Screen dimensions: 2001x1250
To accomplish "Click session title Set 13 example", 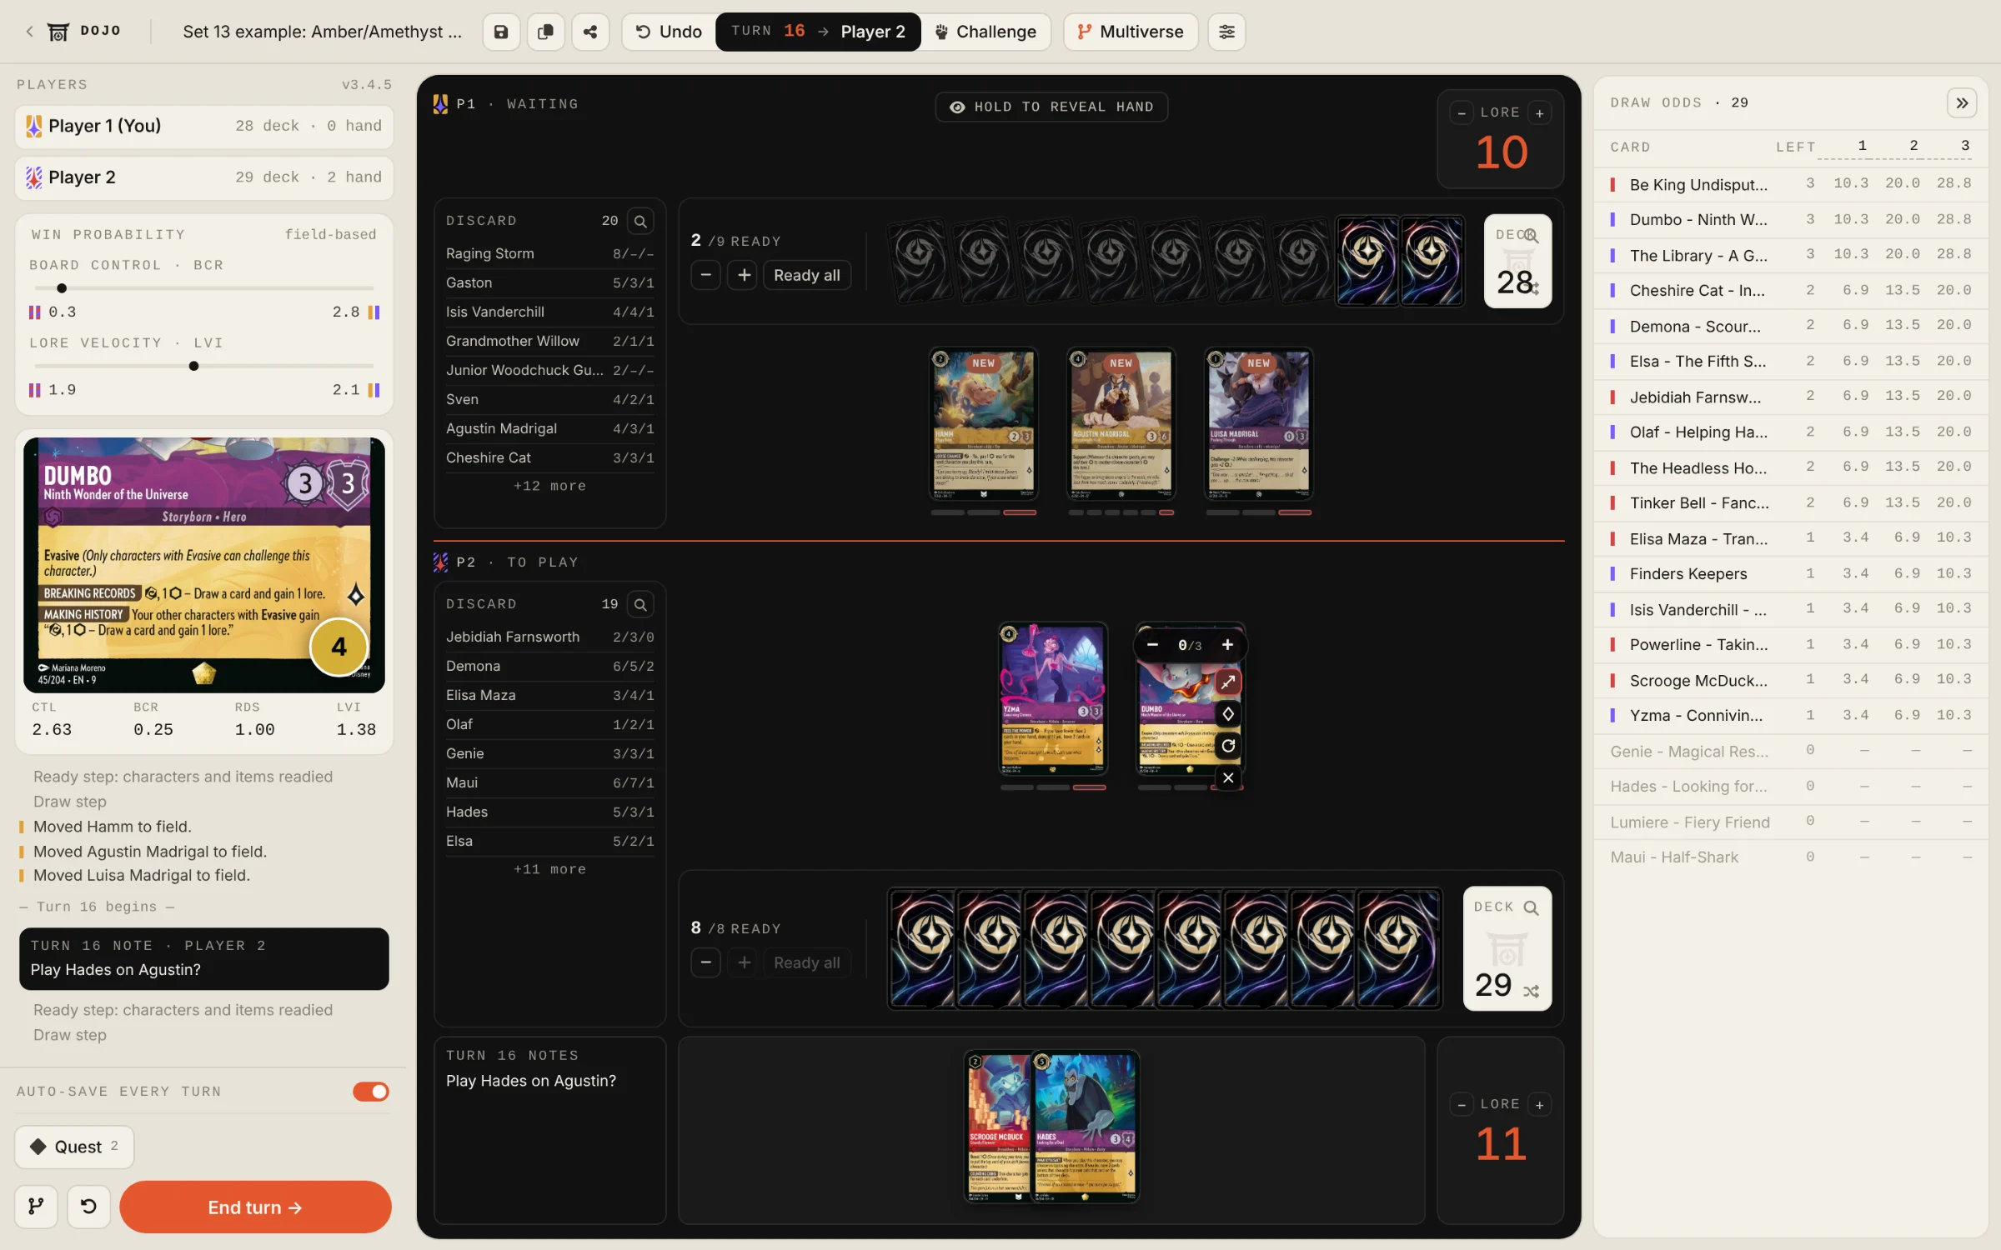I will point(322,32).
